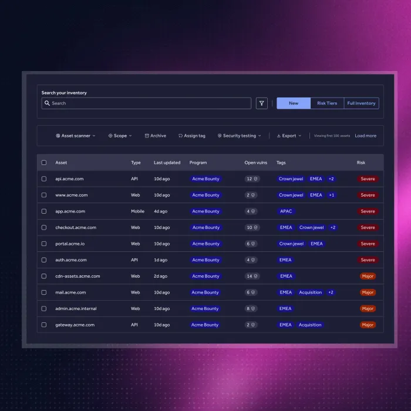Expand +2 more tags on api.acme.com

pos(331,178)
